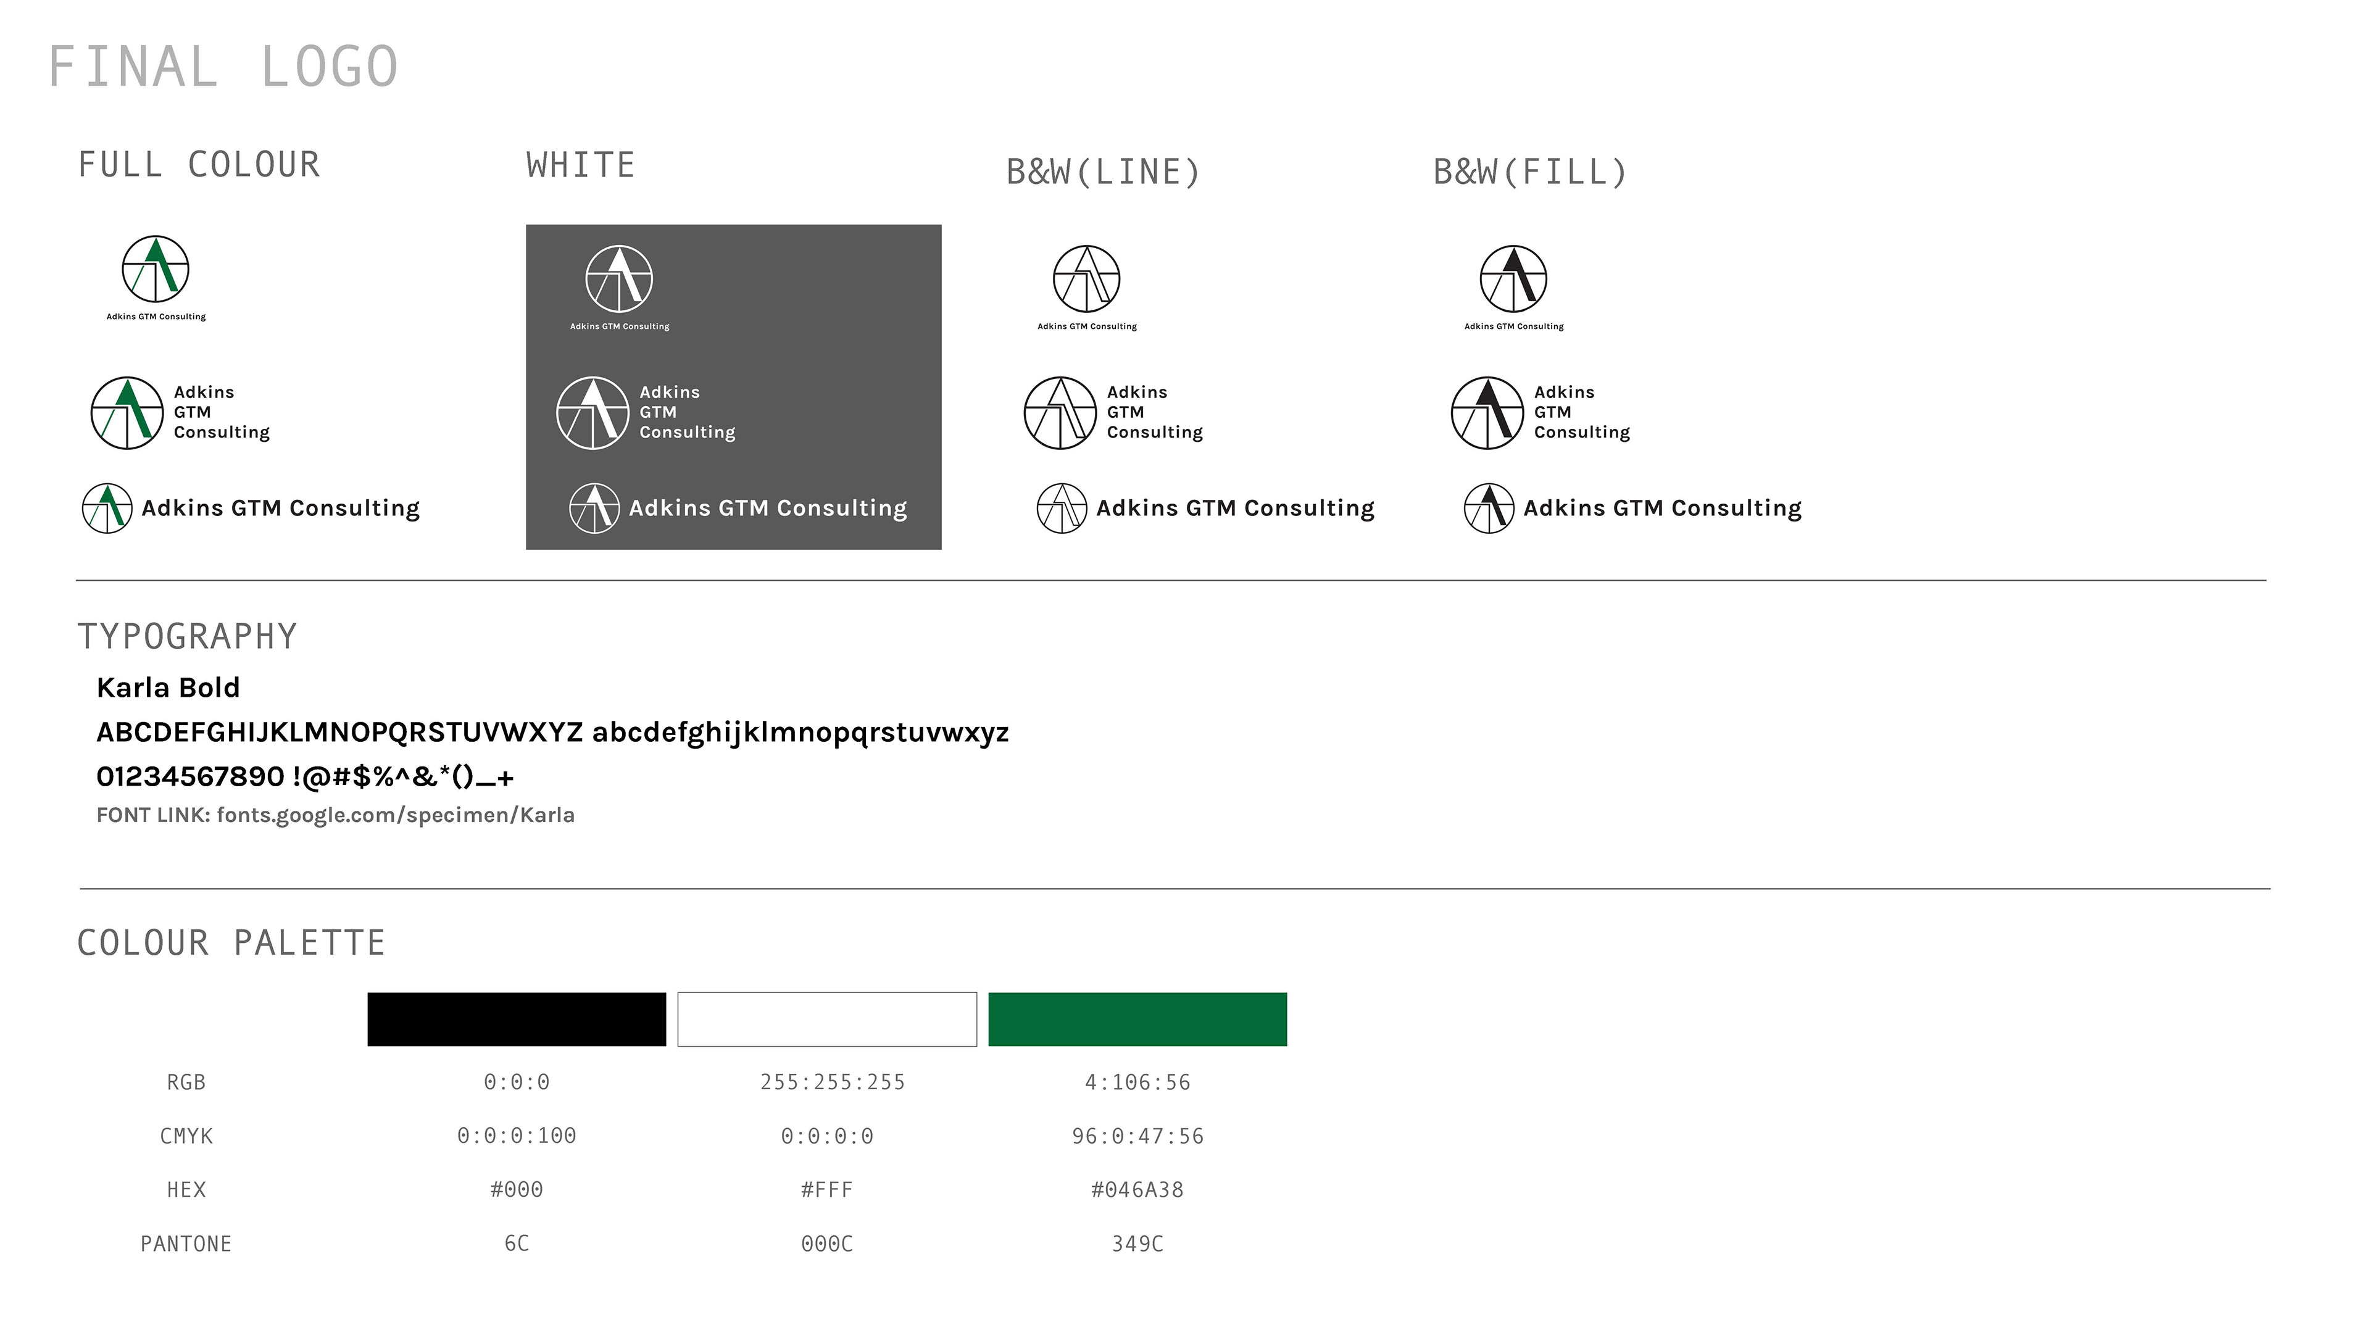Click the HEX row label

[x=186, y=1190]
